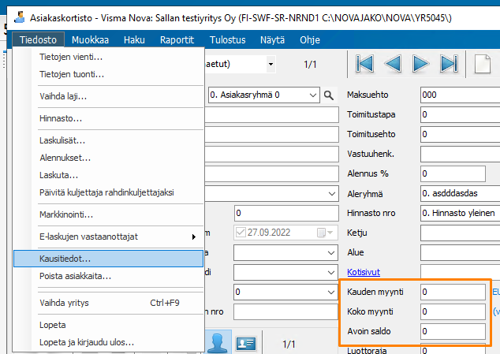
Task: Go to next customer record arrow
Action: click(420, 64)
